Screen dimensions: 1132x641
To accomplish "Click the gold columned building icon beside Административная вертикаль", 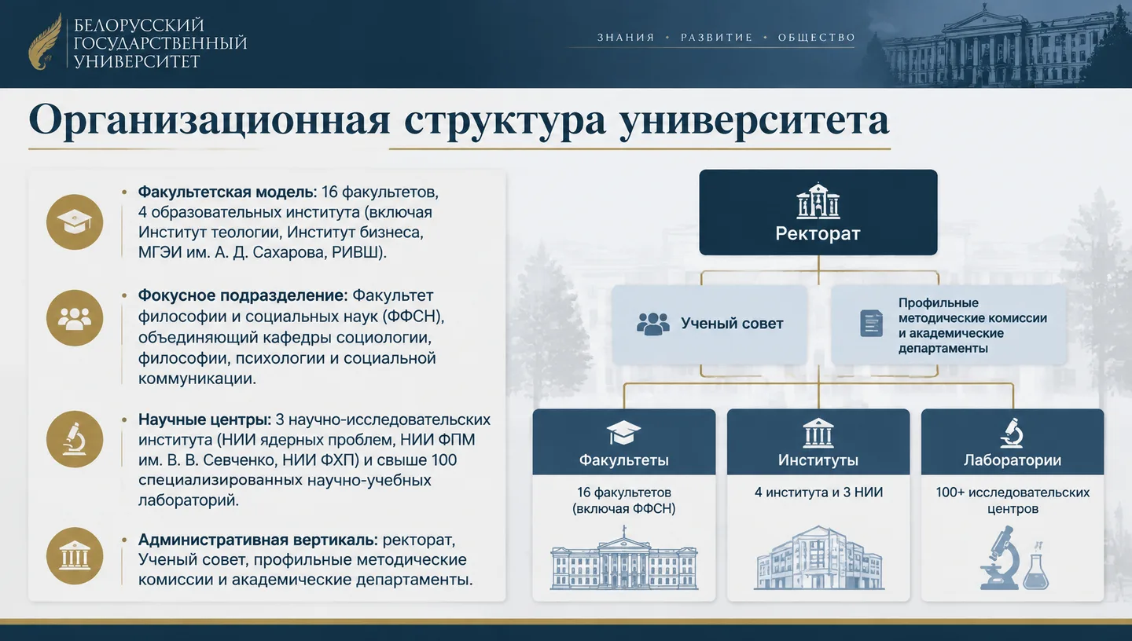I will [75, 556].
